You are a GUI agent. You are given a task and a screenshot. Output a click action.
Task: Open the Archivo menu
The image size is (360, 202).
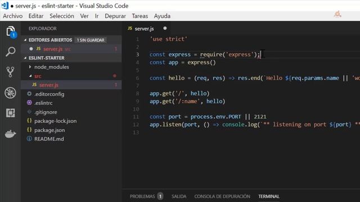[13, 16]
